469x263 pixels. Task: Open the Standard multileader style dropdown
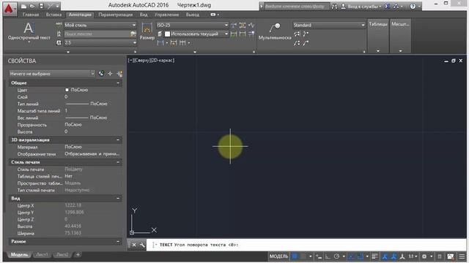(x=329, y=25)
